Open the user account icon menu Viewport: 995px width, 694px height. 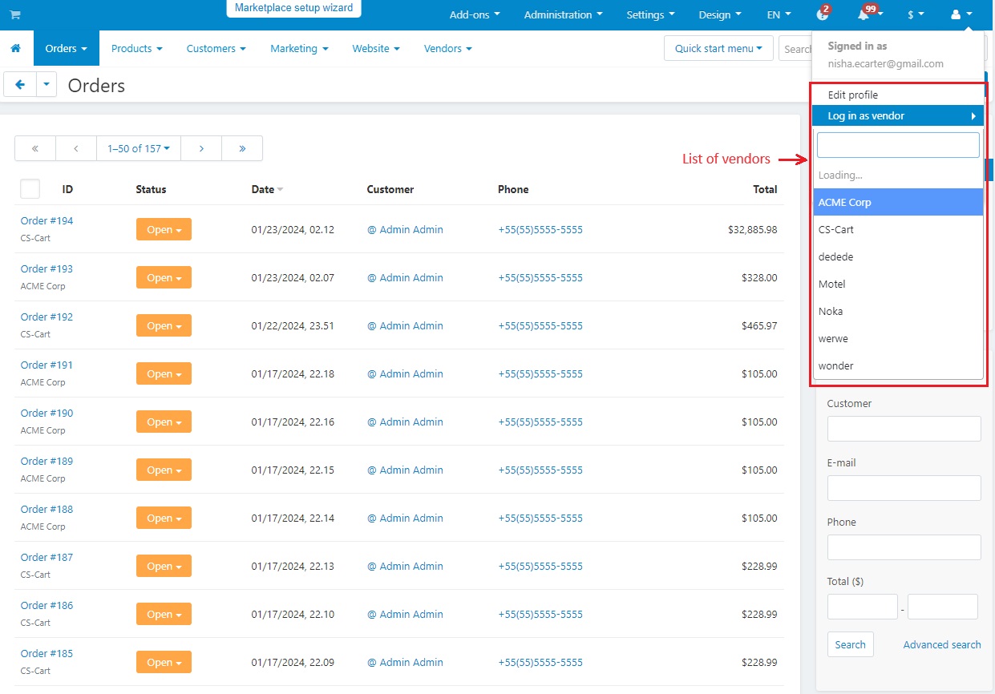click(x=961, y=14)
